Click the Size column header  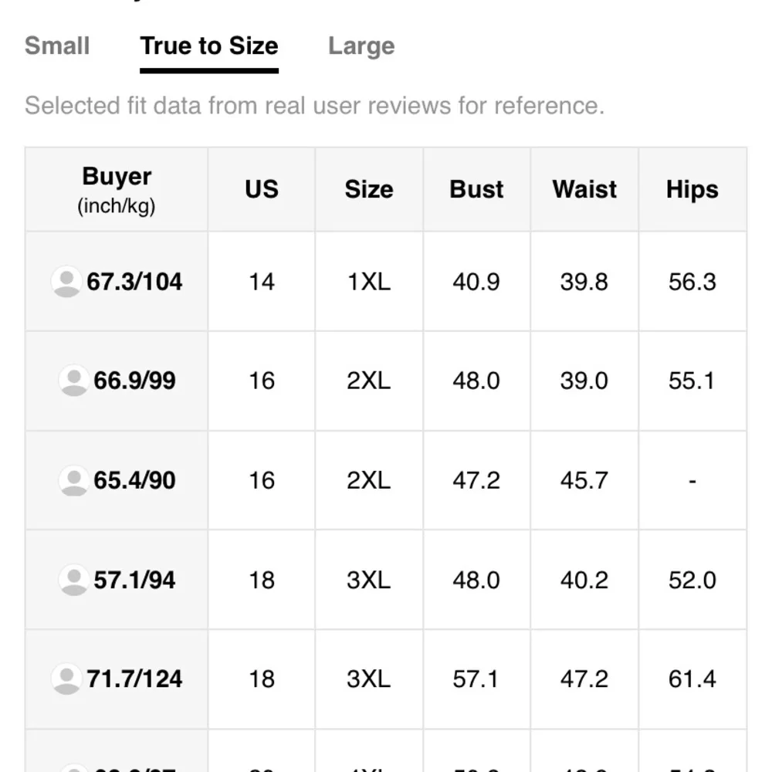coord(369,190)
